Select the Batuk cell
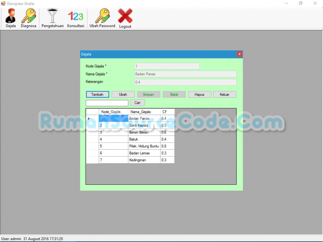Screen dimensions: 323x242 click(144, 139)
